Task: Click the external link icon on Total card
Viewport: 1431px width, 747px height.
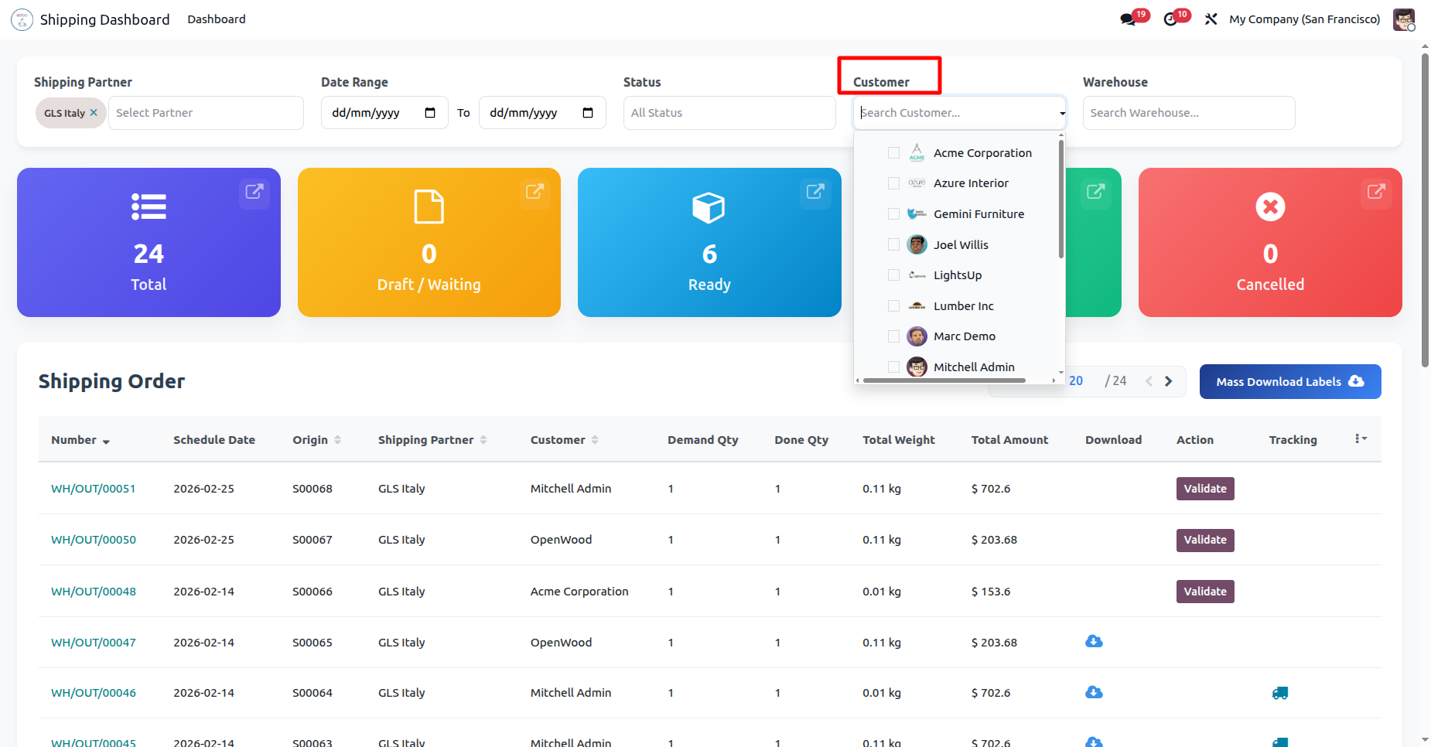Action: 254,191
